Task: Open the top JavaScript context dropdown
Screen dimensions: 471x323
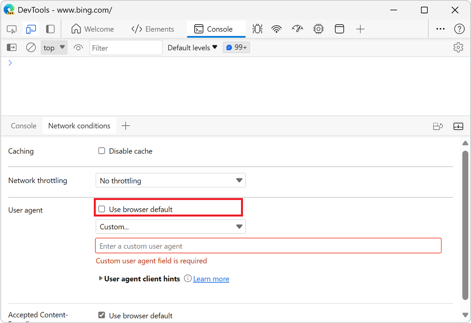Action: (54, 48)
